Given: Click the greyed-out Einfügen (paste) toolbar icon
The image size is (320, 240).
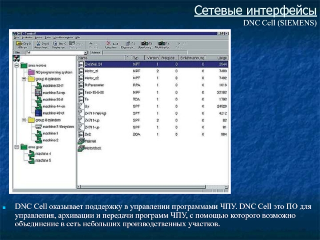Looking at the screenshot, I should pos(72,43).
